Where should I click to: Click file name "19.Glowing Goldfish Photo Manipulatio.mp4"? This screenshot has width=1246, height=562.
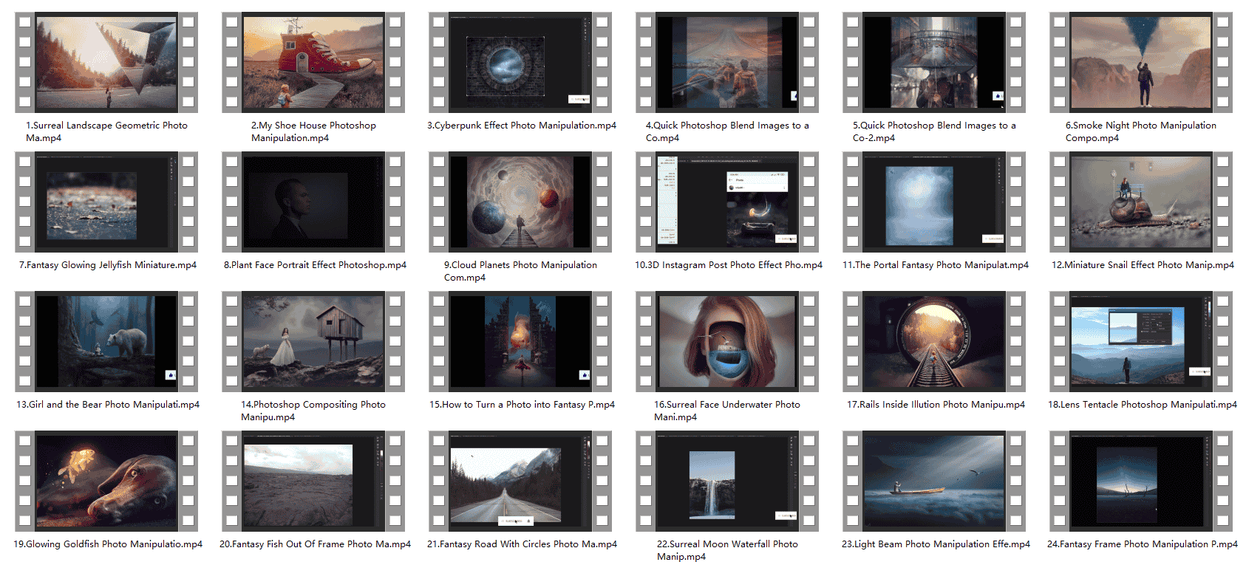[x=108, y=544]
